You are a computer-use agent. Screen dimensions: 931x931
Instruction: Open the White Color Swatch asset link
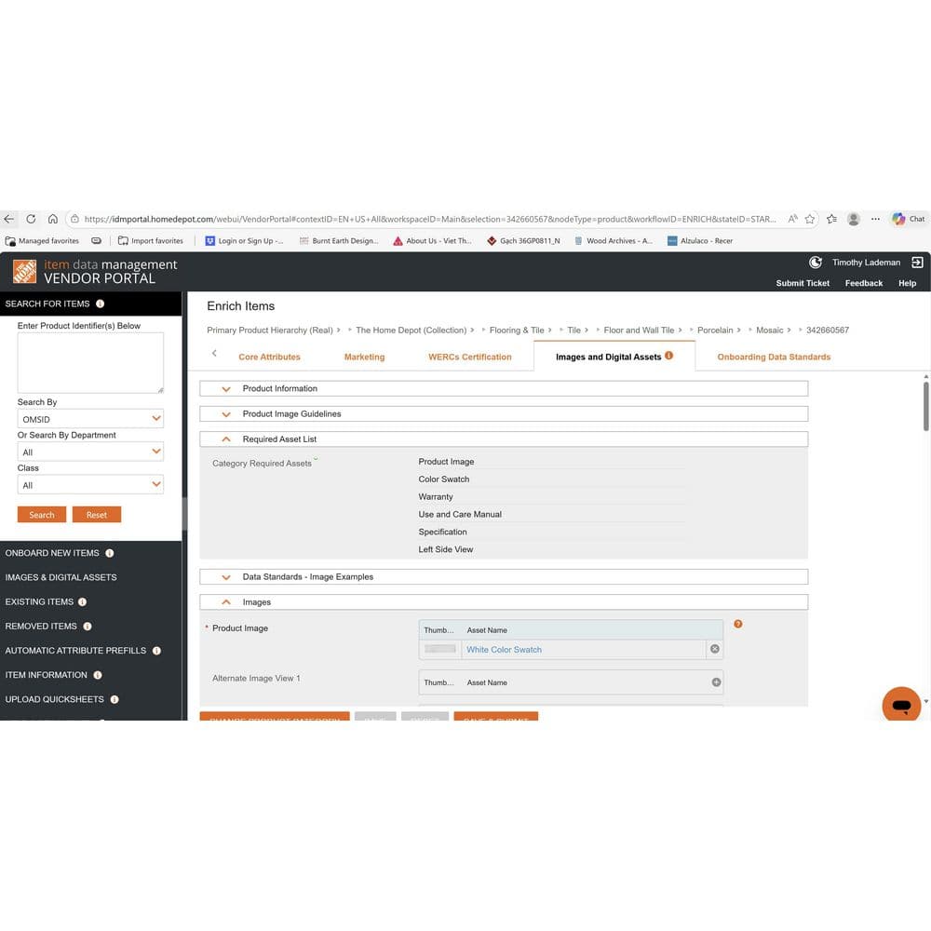tap(504, 650)
